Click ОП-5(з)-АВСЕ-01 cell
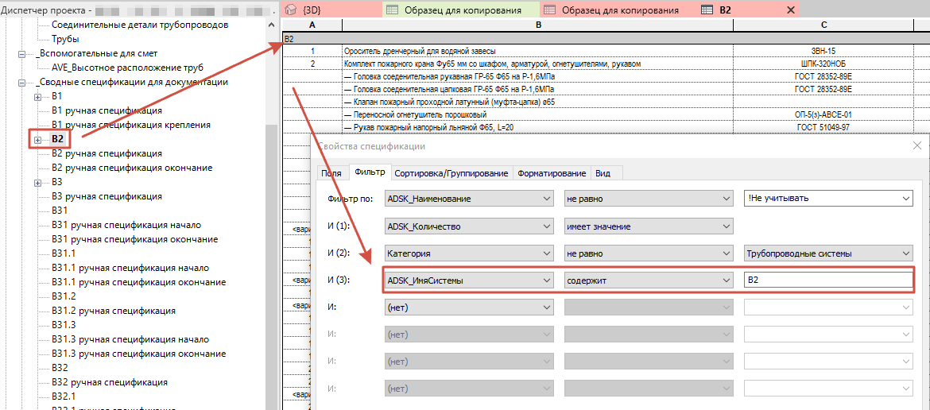 click(824, 114)
